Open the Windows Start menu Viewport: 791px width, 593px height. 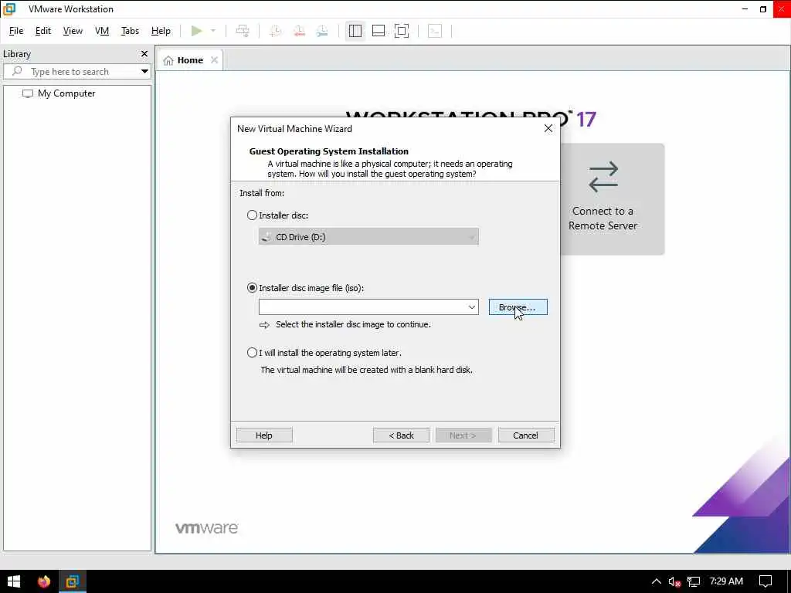click(x=14, y=581)
